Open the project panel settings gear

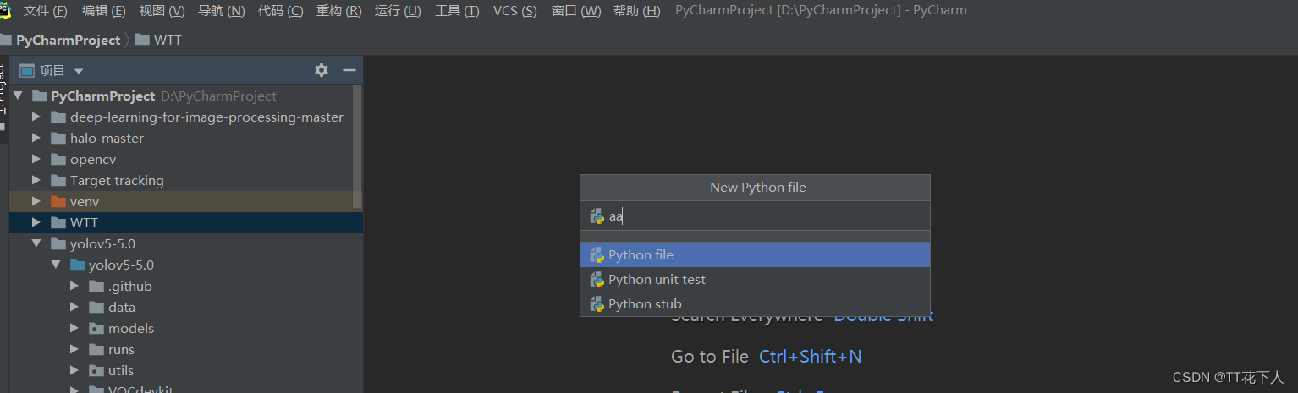pyautogui.click(x=322, y=70)
